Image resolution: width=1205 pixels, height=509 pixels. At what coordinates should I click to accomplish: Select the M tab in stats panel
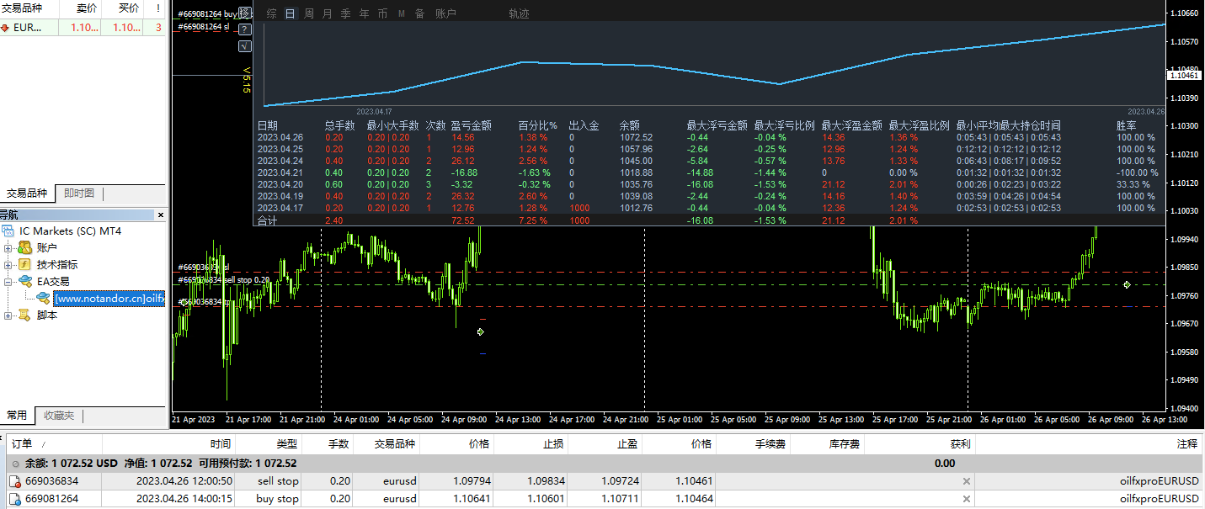402,14
